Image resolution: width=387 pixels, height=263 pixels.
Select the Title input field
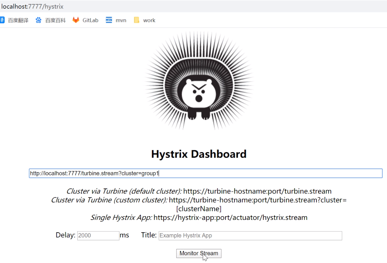250,235
